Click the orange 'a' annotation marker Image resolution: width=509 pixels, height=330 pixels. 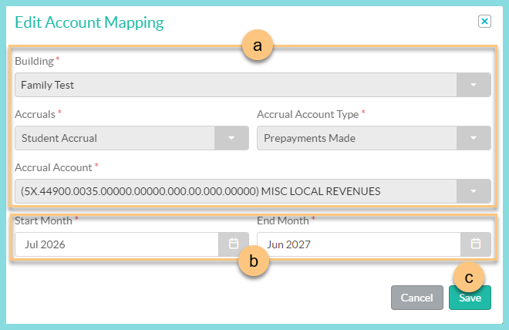point(258,46)
